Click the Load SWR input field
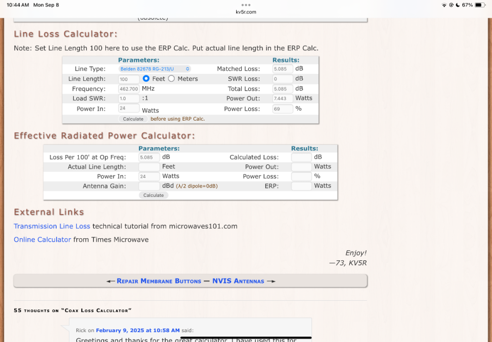The height and width of the screenshot is (342, 492). pos(128,98)
